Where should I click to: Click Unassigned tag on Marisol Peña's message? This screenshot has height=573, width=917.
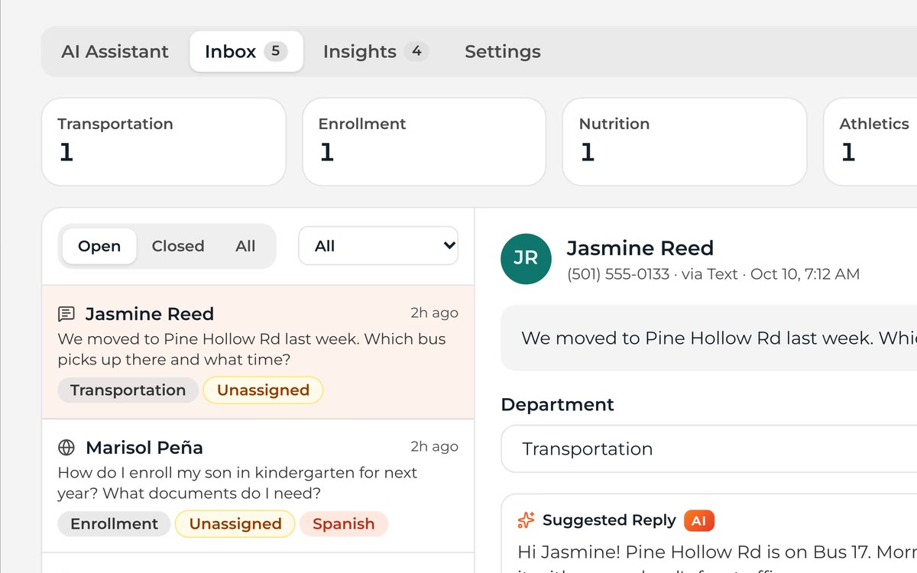tap(235, 524)
